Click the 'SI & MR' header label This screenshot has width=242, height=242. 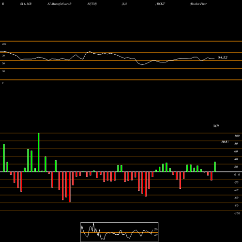pyautogui.click(x=26, y=4)
